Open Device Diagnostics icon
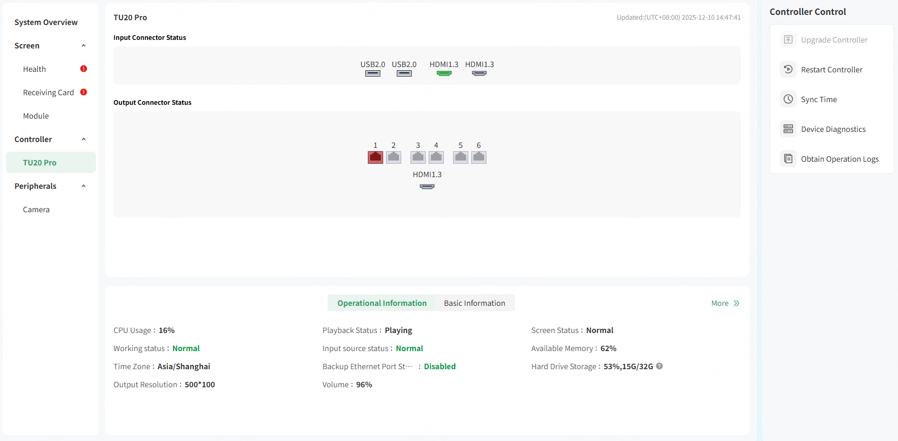This screenshot has width=898, height=441. pos(788,129)
